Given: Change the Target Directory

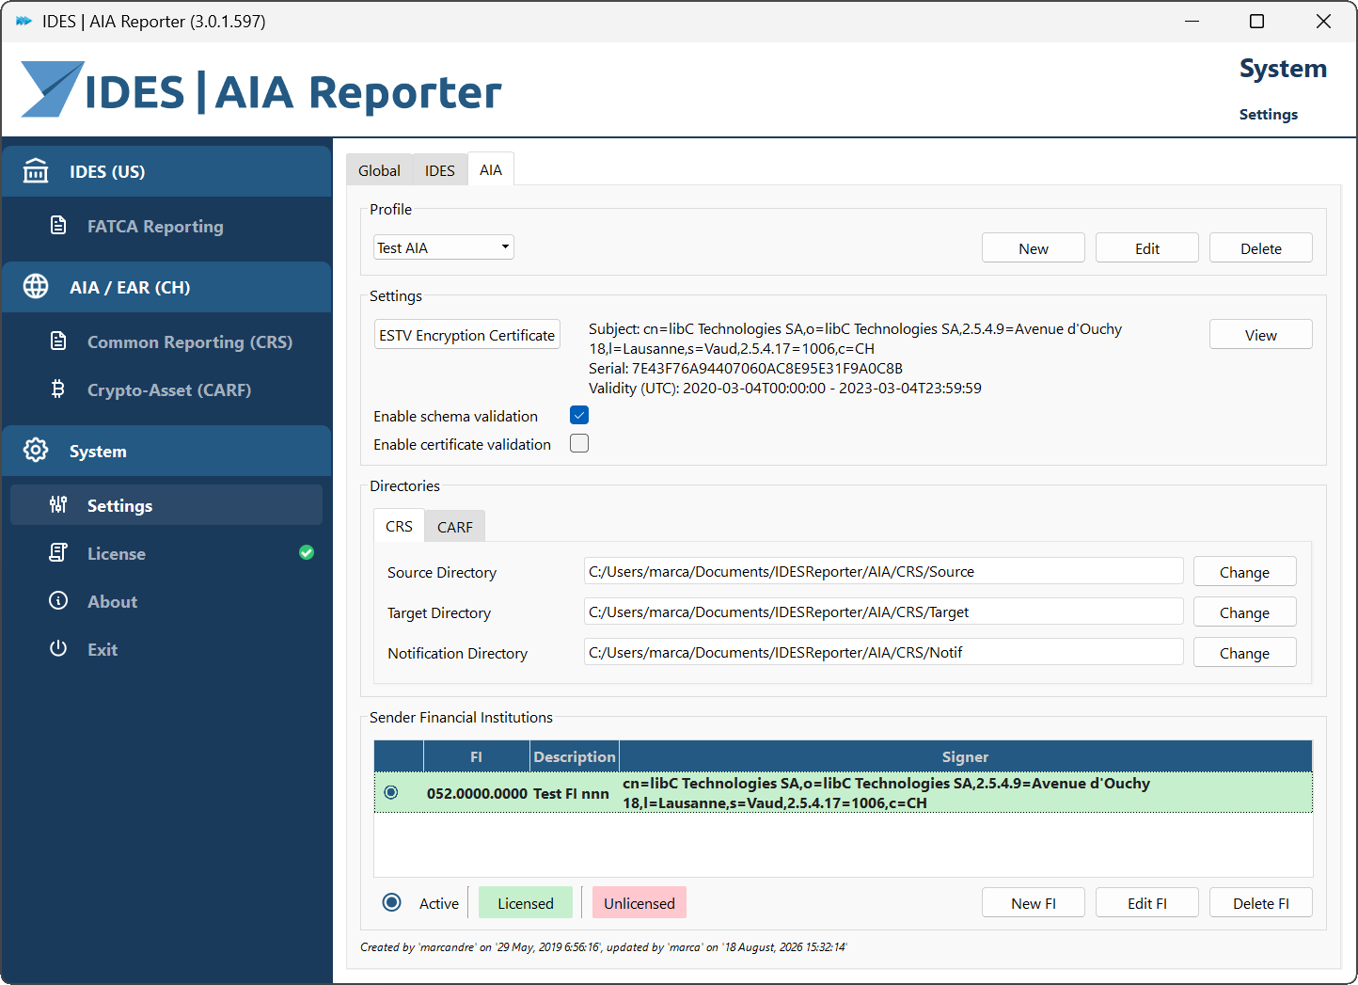Looking at the screenshot, I should (1245, 612).
